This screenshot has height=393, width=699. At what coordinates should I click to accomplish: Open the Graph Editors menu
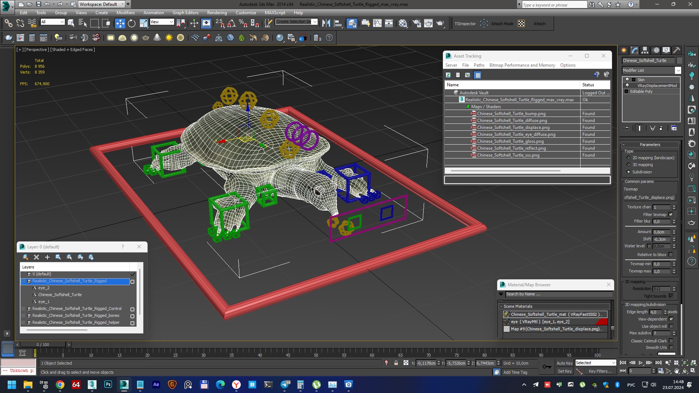tap(185, 12)
